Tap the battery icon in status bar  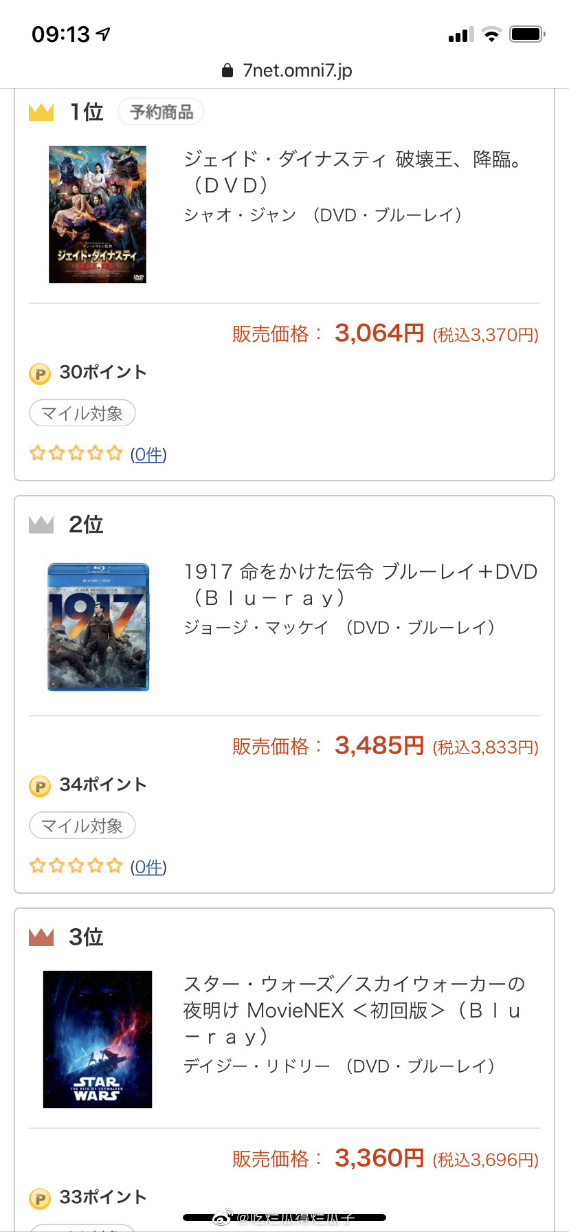pos(526,34)
